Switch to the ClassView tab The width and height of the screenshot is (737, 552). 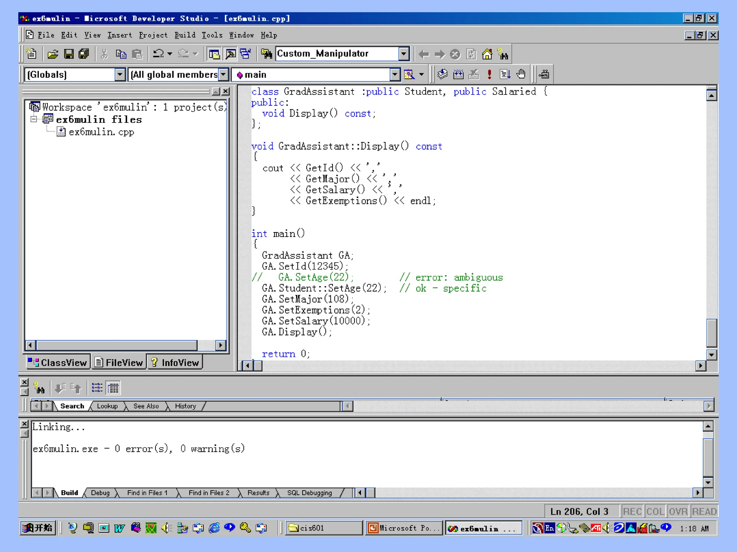58,363
